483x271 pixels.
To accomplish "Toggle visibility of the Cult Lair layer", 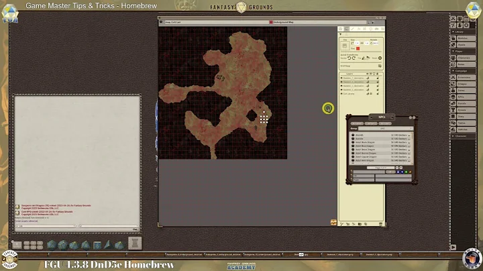I will pos(368,94).
